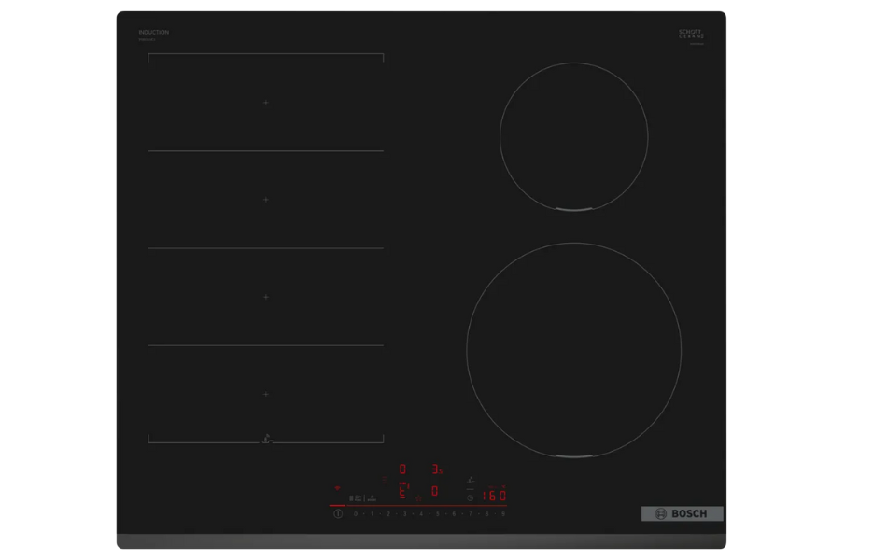Tap the pan symbol on flex zone edge
Image resolution: width=873 pixels, height=560 pixels.
[x=267, y=439]
